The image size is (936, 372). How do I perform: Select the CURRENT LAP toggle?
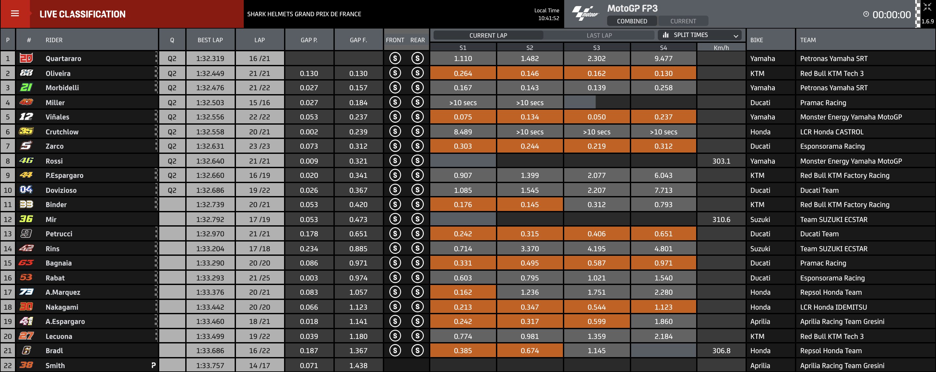[488, 35]
